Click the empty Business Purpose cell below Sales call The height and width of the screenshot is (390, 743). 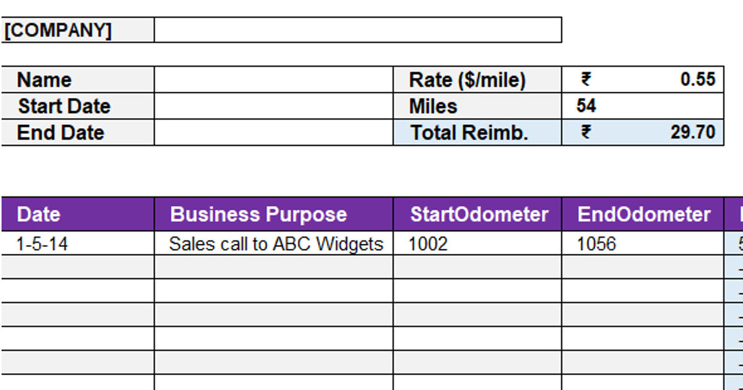click(273, 267)
